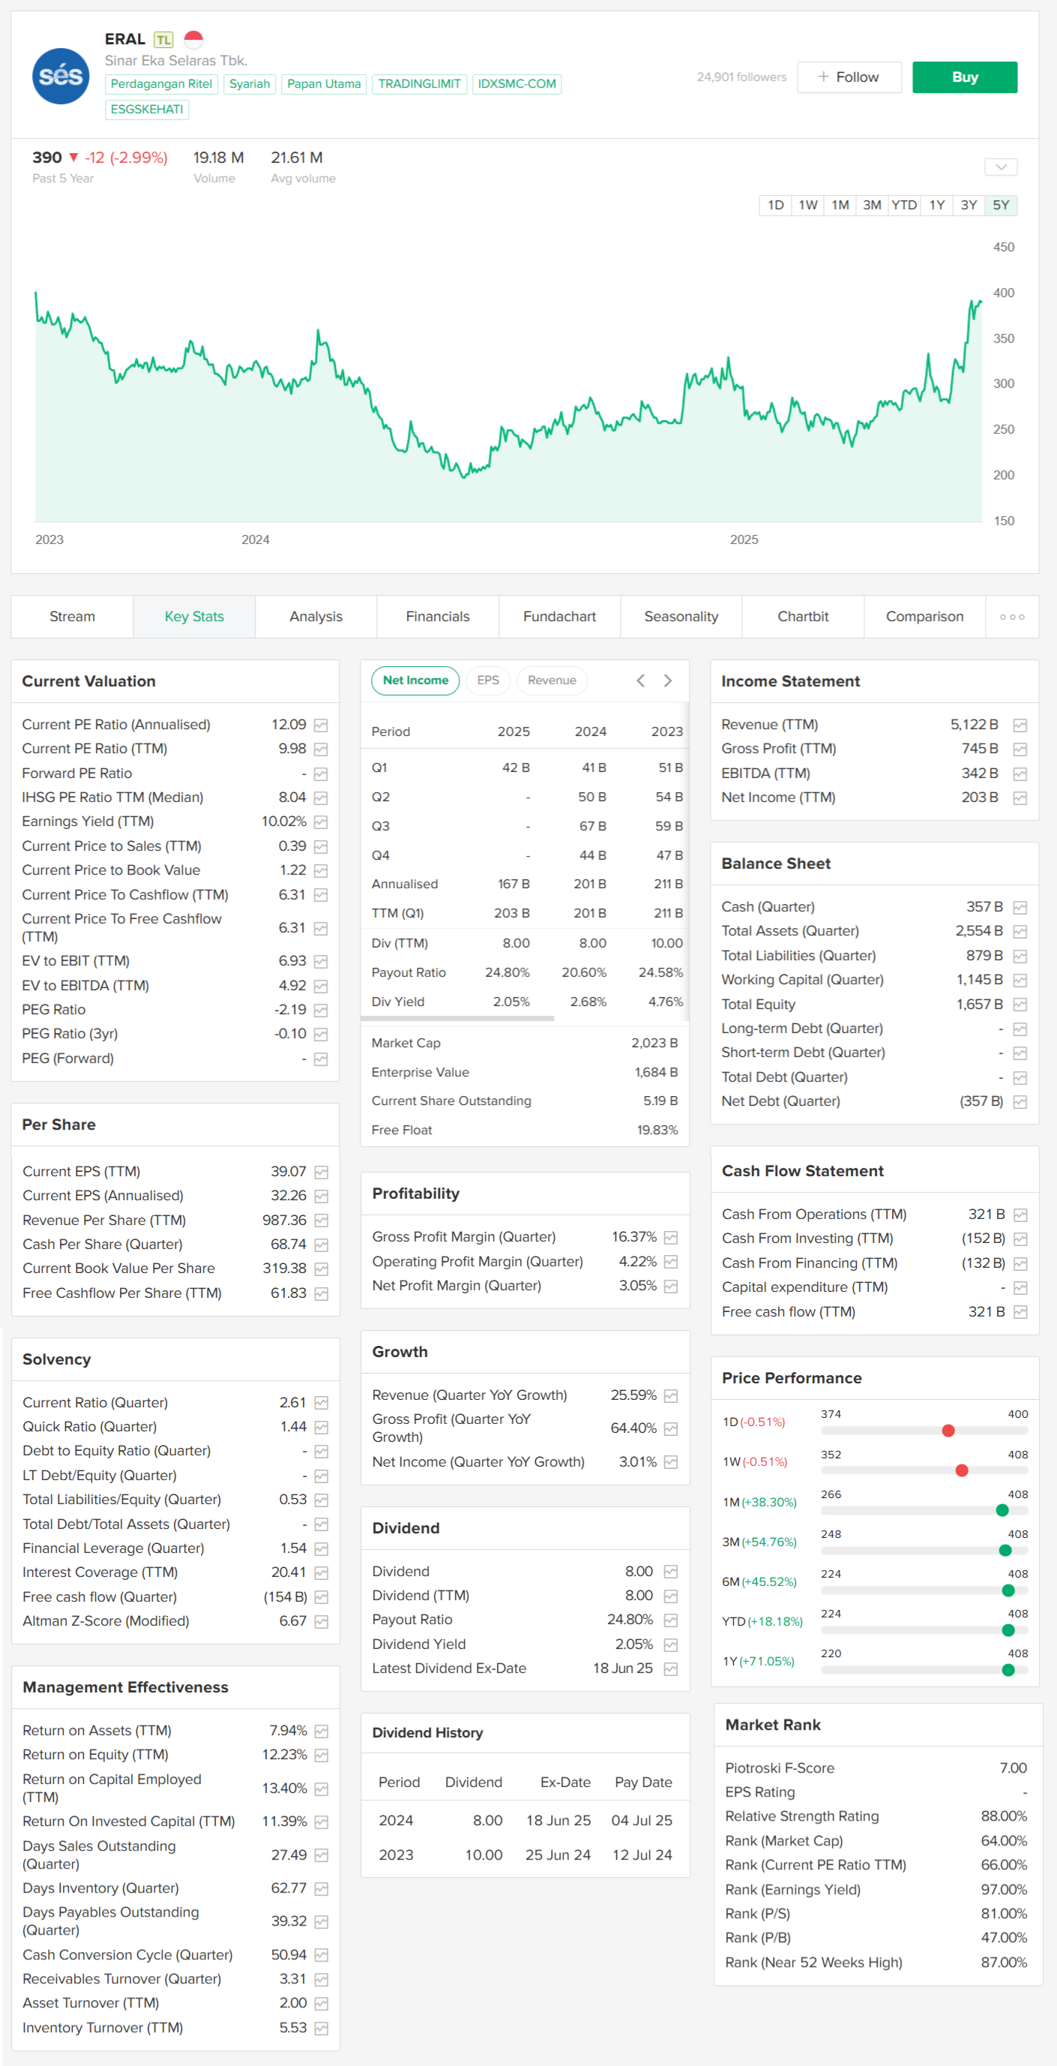Open the Chartbit tab
The image size is (1057, 2066).
[803, 617]
